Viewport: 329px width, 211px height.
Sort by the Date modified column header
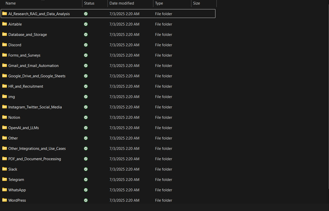pyautogui.click(x=130, y=3)
